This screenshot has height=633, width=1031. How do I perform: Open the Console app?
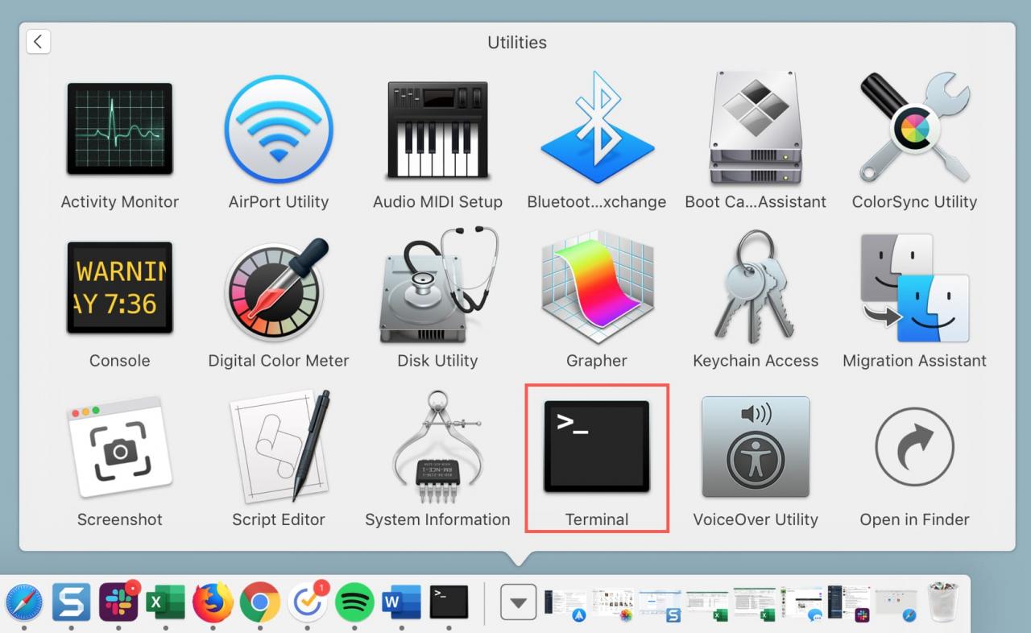(119, 288)
